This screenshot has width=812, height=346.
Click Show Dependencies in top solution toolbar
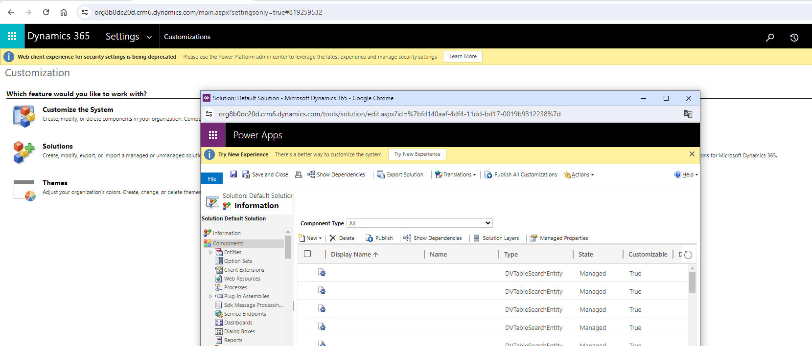tap(336, 174)
